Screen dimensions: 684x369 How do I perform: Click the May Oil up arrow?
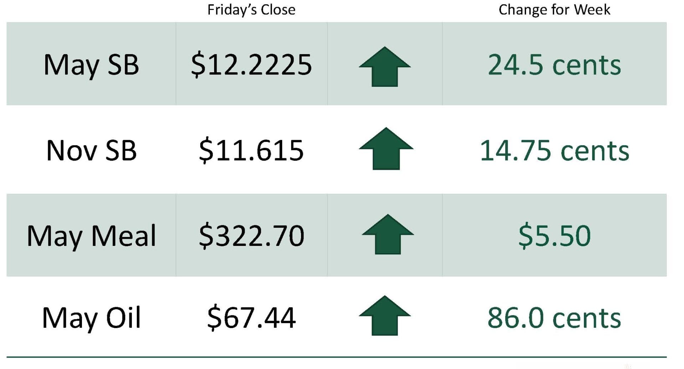pyautogui.click(x=385, y=316)
